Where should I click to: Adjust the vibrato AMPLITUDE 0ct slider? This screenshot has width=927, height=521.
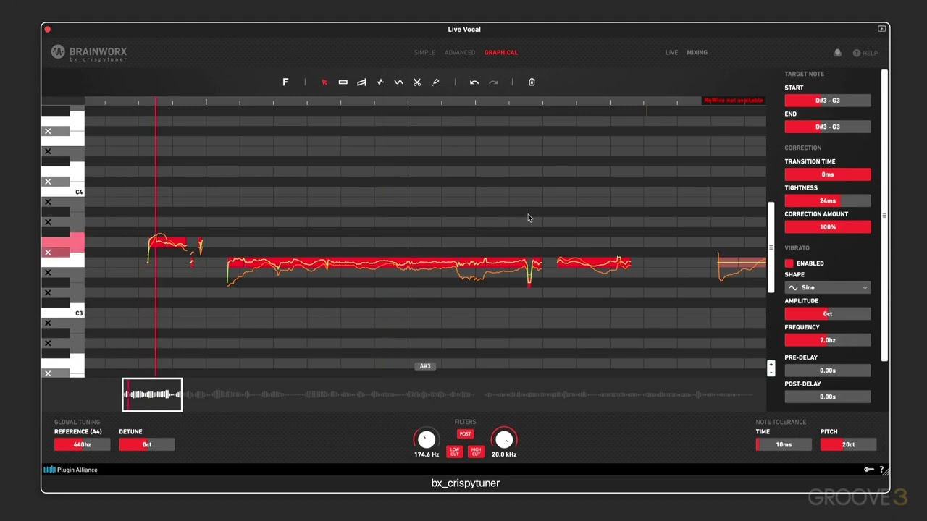[828, 314]
